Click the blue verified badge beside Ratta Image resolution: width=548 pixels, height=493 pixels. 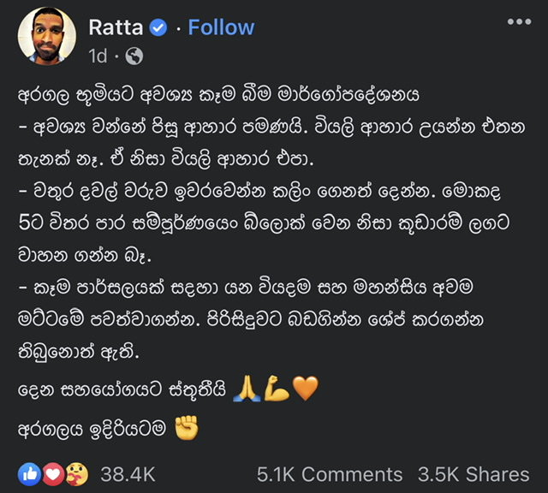point(158,27)
